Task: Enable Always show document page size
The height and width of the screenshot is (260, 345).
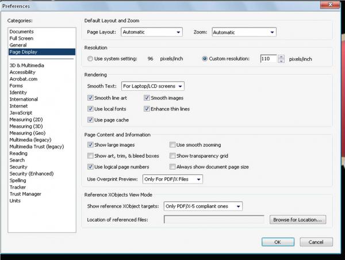Action: pos(172,167)
